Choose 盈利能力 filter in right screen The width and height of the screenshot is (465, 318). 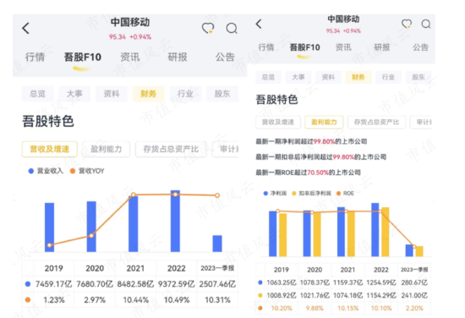pos(324,122)
